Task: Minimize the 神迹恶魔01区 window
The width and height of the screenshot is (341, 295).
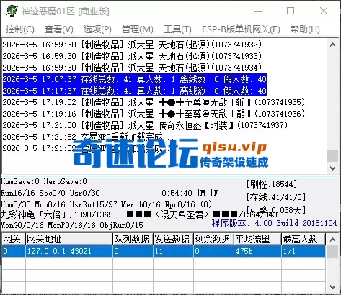Action: (258, 11)
